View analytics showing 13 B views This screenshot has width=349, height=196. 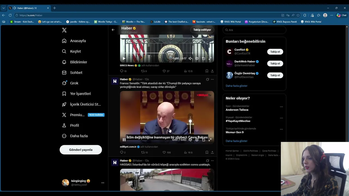pos(188,71)
